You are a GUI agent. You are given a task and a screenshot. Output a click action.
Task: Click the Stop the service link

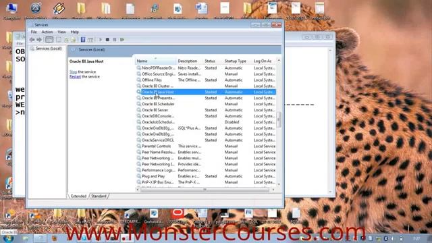[73, 72]
